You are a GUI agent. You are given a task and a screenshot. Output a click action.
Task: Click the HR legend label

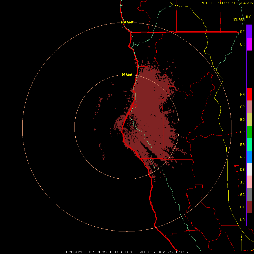coord(242,132)
